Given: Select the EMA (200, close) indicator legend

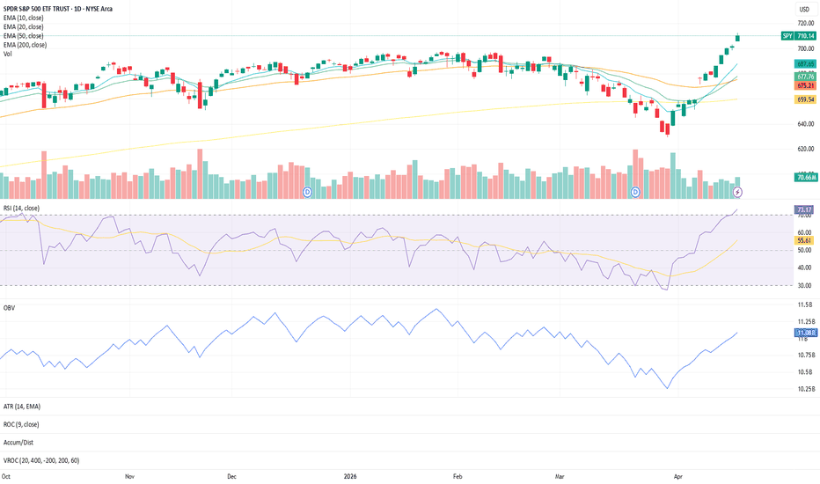Looking at the screenshot, I should [x=26, y=45].
